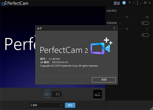This screenshot has width=153, height=110.
Task: Adjust the 皮肤柔和 slider
Action: click(127, 17)
